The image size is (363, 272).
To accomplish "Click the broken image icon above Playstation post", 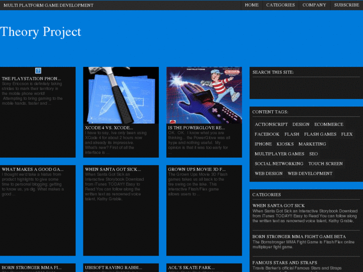I will [38, 71].
